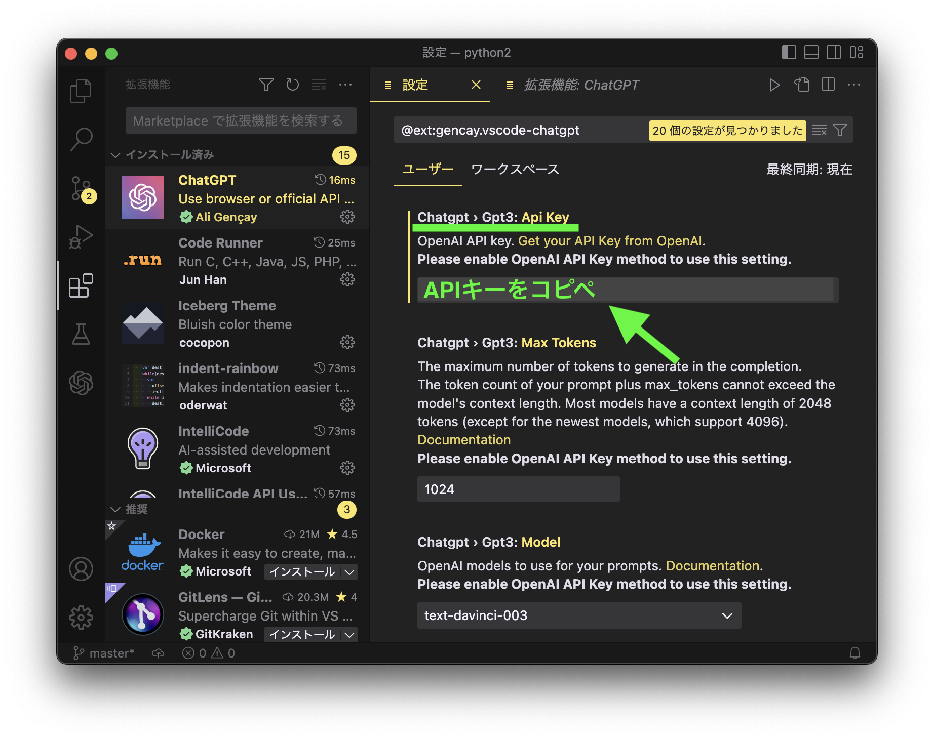
Task: Open the ChatGPT view in the activity bar
Action: coord(81,383)
